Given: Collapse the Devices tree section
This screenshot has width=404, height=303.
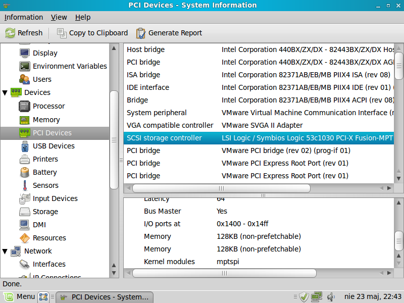Looking at the screenshot, I should pos(5,93).
